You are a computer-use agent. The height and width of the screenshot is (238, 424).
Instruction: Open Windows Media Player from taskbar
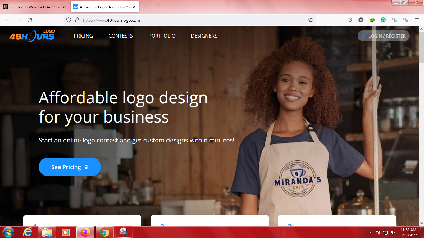66,232
